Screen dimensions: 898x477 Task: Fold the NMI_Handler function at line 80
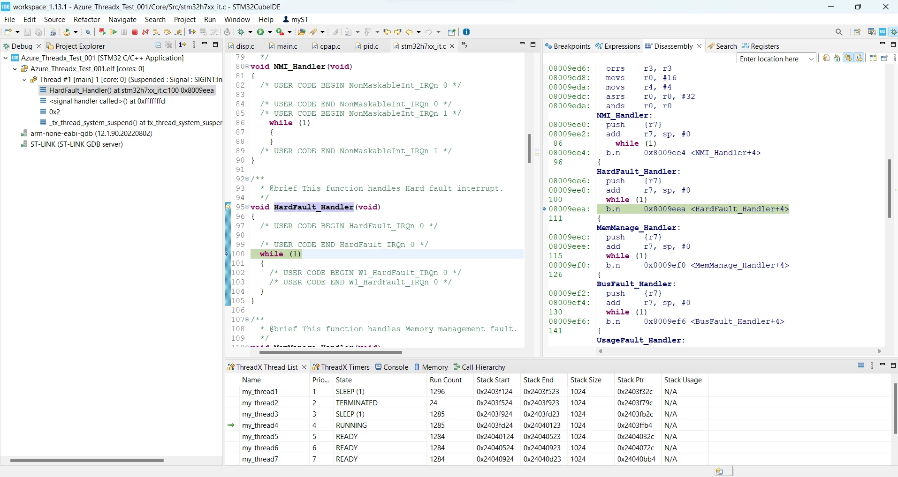[247, 67]
